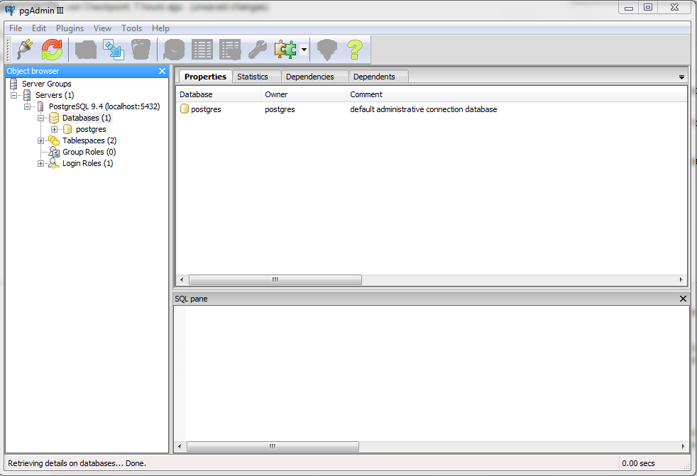Click the pgAdmin elephant title icon
The height and width of the screenshot is (476, 697).
(10, 10)
